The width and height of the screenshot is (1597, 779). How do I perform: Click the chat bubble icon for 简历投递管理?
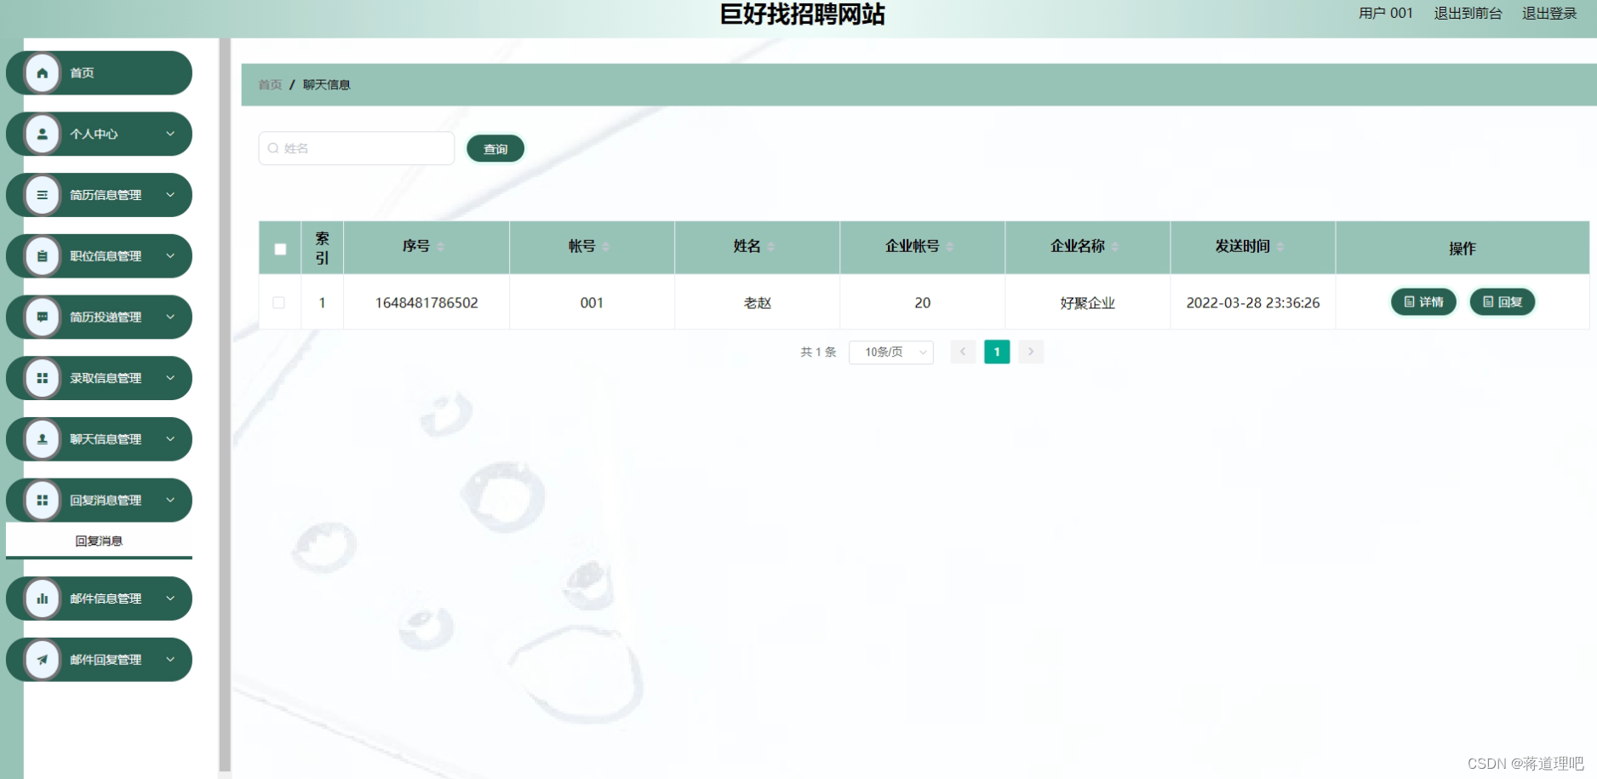click(x=42, y=317)
